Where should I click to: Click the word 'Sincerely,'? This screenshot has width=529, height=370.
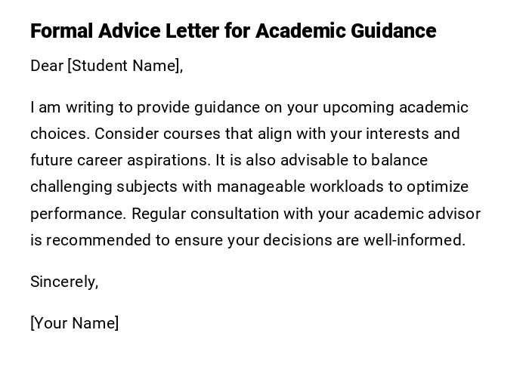[x=64, y=282]
